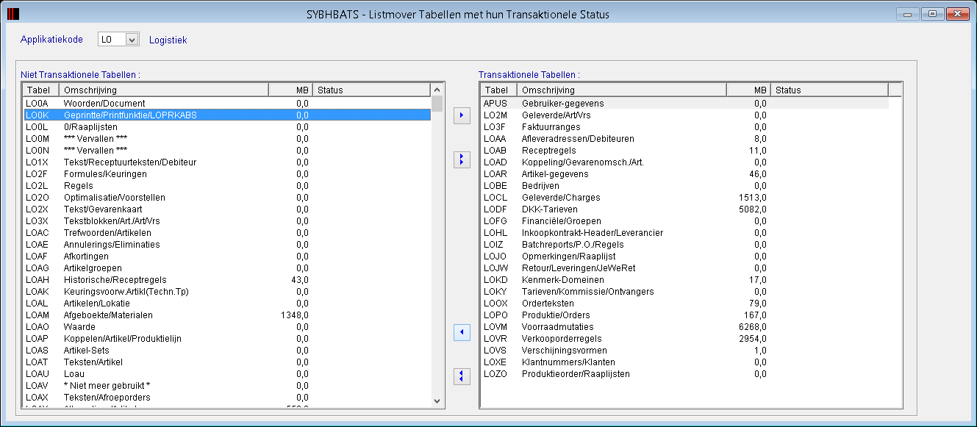The image size is (977, 427).
Task: Open the Applikatiekode dropdown
Action: [132, 40]
